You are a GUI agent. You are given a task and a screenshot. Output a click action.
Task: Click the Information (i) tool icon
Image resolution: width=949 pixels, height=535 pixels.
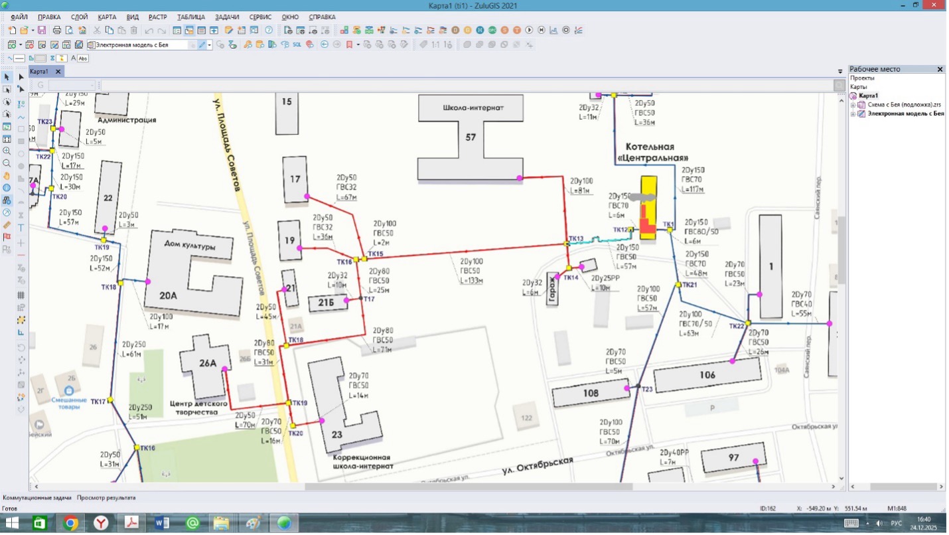point(7,188)
